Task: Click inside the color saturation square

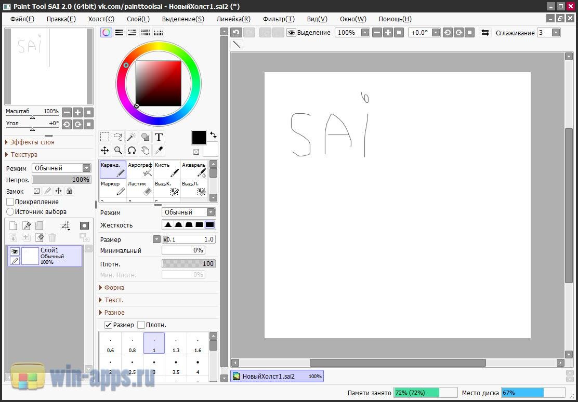Action: tap(159, 84)
